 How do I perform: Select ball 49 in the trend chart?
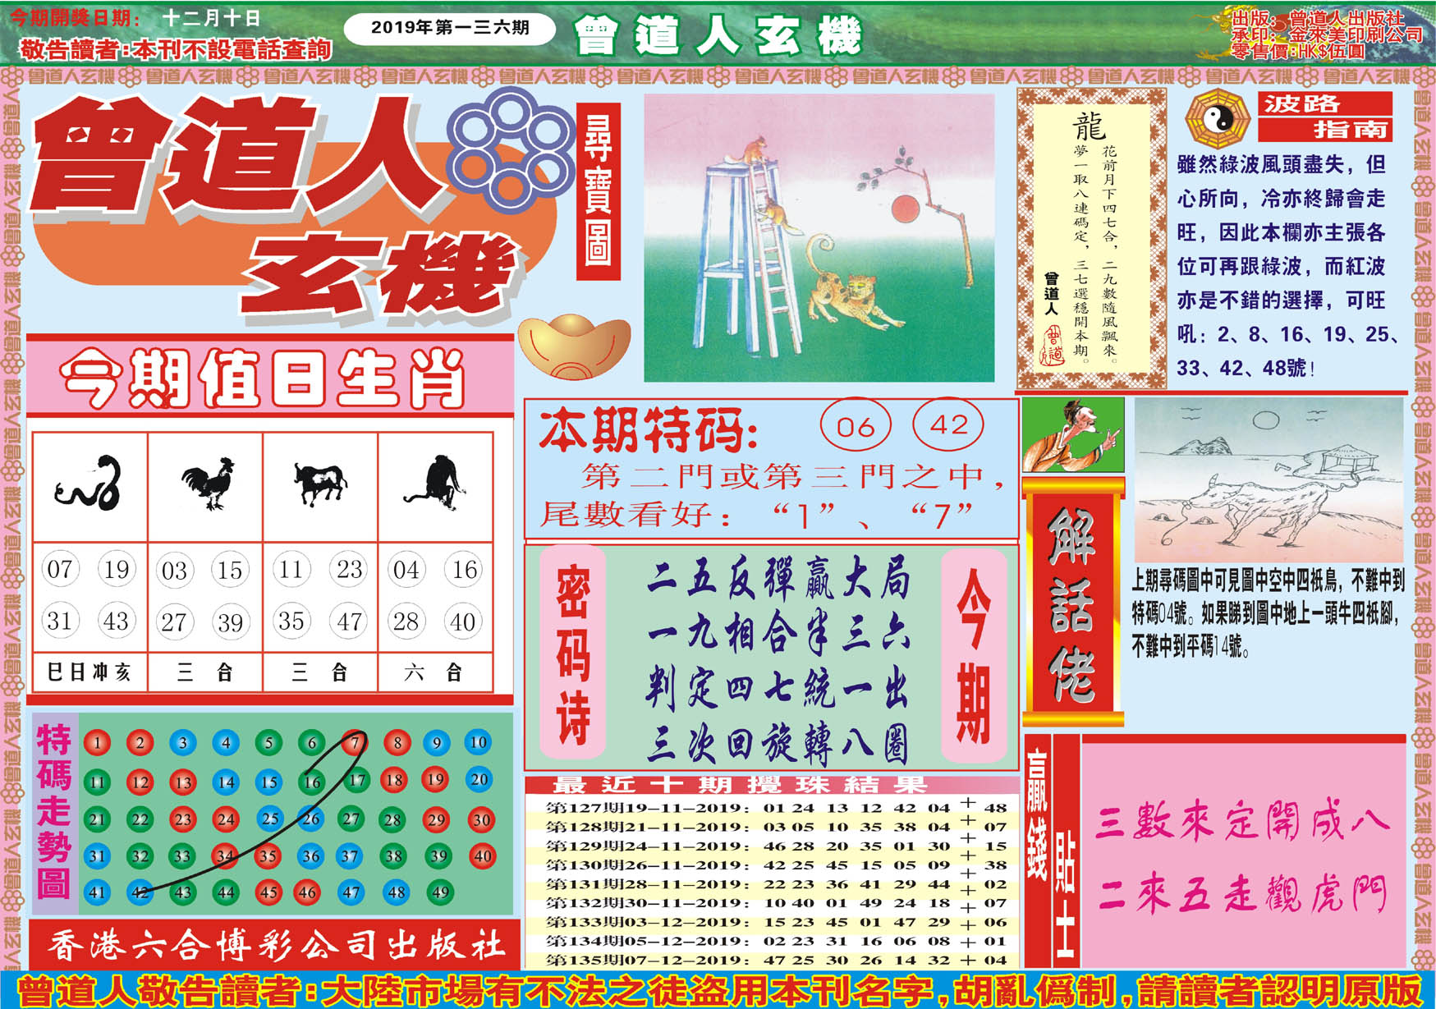(441, 892)
